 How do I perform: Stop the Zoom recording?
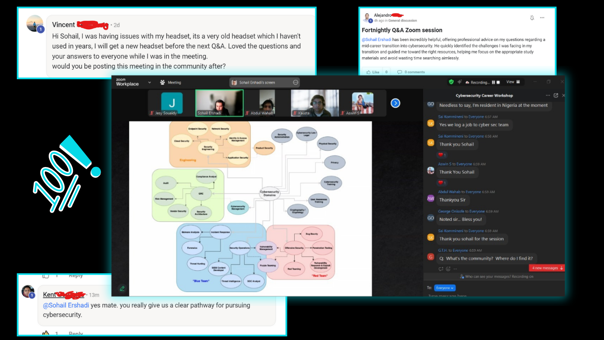point(498,82)
